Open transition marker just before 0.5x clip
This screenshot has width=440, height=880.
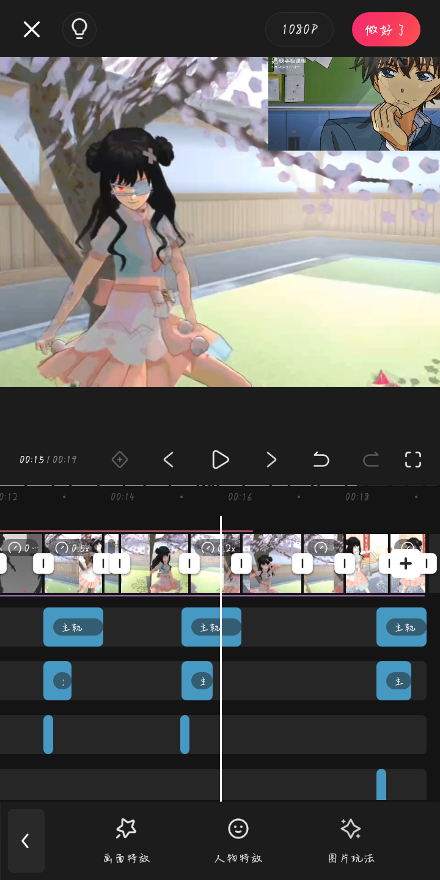point(43,563)
